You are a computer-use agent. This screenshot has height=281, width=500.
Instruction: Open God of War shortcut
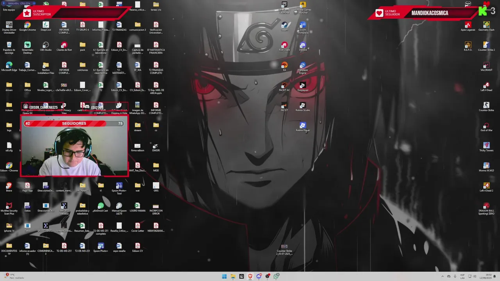coord(486,127)
